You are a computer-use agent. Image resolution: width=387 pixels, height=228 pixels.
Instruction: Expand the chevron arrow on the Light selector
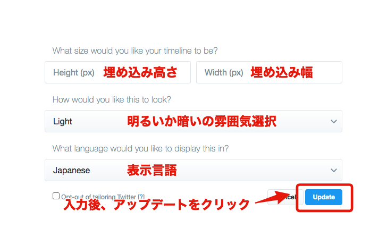click(334, 121)
